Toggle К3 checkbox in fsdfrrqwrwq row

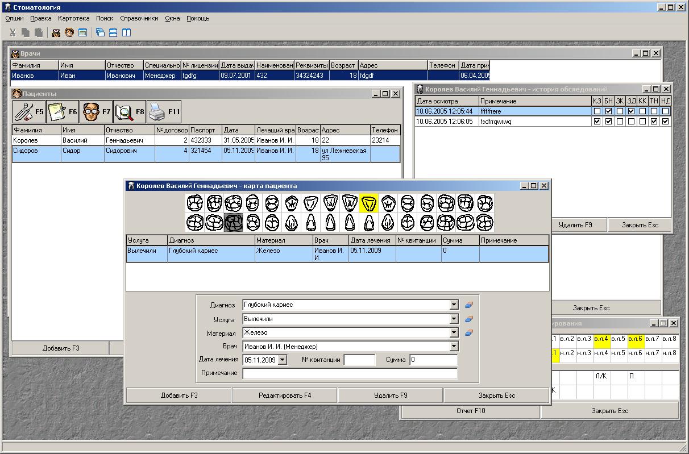(597, 122)
